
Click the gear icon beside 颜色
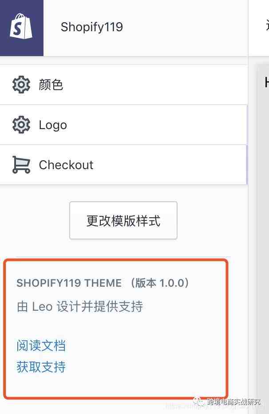pos(21,85)
